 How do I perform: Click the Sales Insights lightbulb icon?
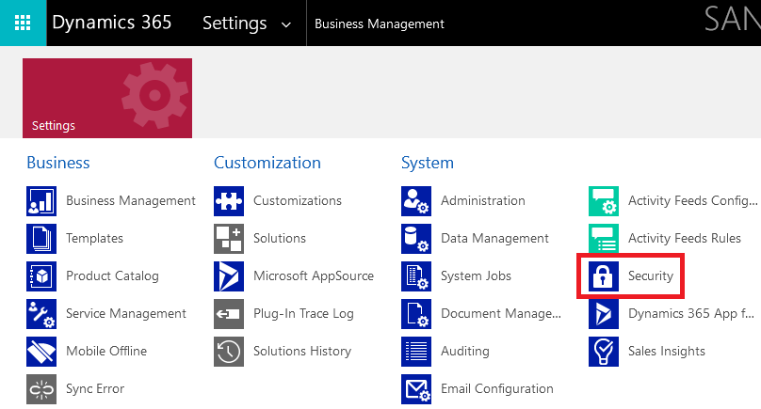click(x=604, y=352)
